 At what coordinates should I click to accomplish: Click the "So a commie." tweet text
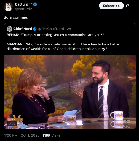click(16, 17)
